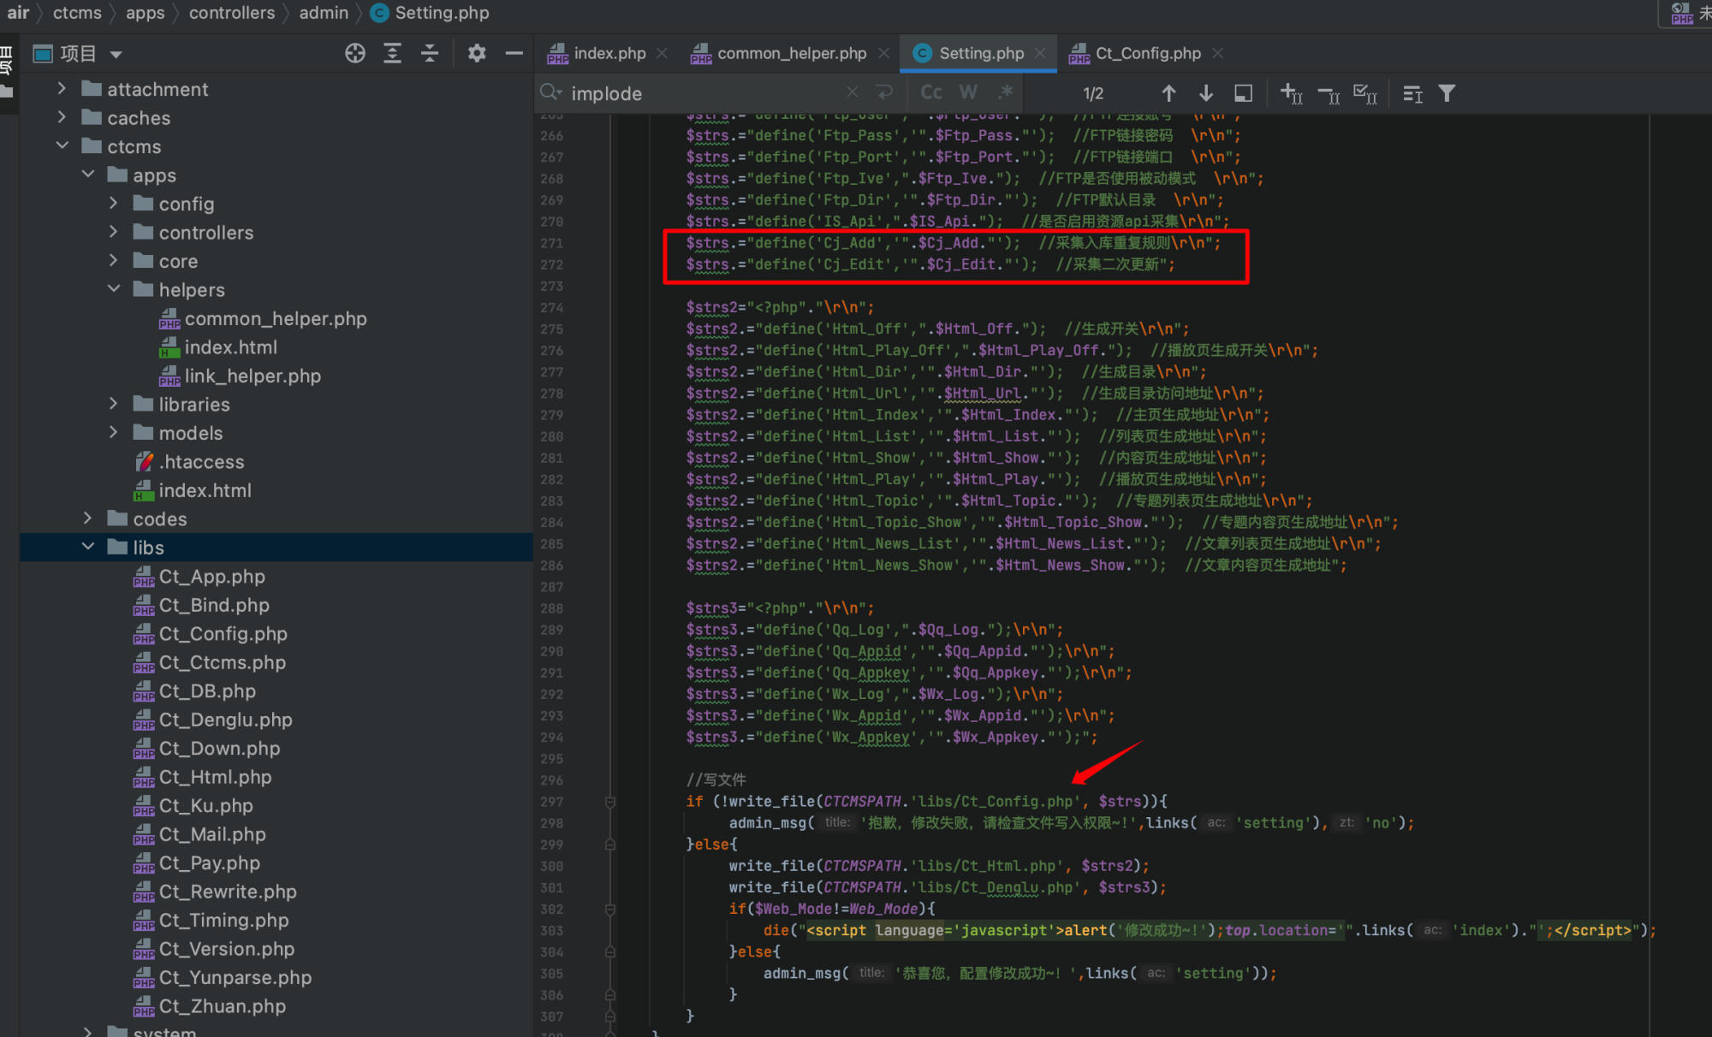Click the locate current file target icon
This screenshot has height=1037, width=1712.
click(x=354, y=54)
